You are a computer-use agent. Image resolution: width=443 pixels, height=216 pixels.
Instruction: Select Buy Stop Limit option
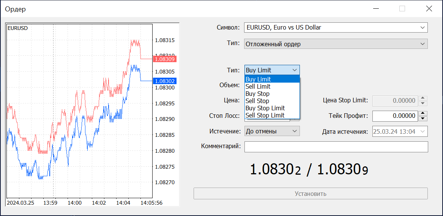pos(272,108)
